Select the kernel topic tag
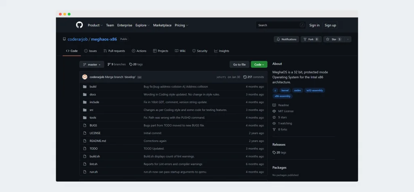 click(x=285, y=90)
